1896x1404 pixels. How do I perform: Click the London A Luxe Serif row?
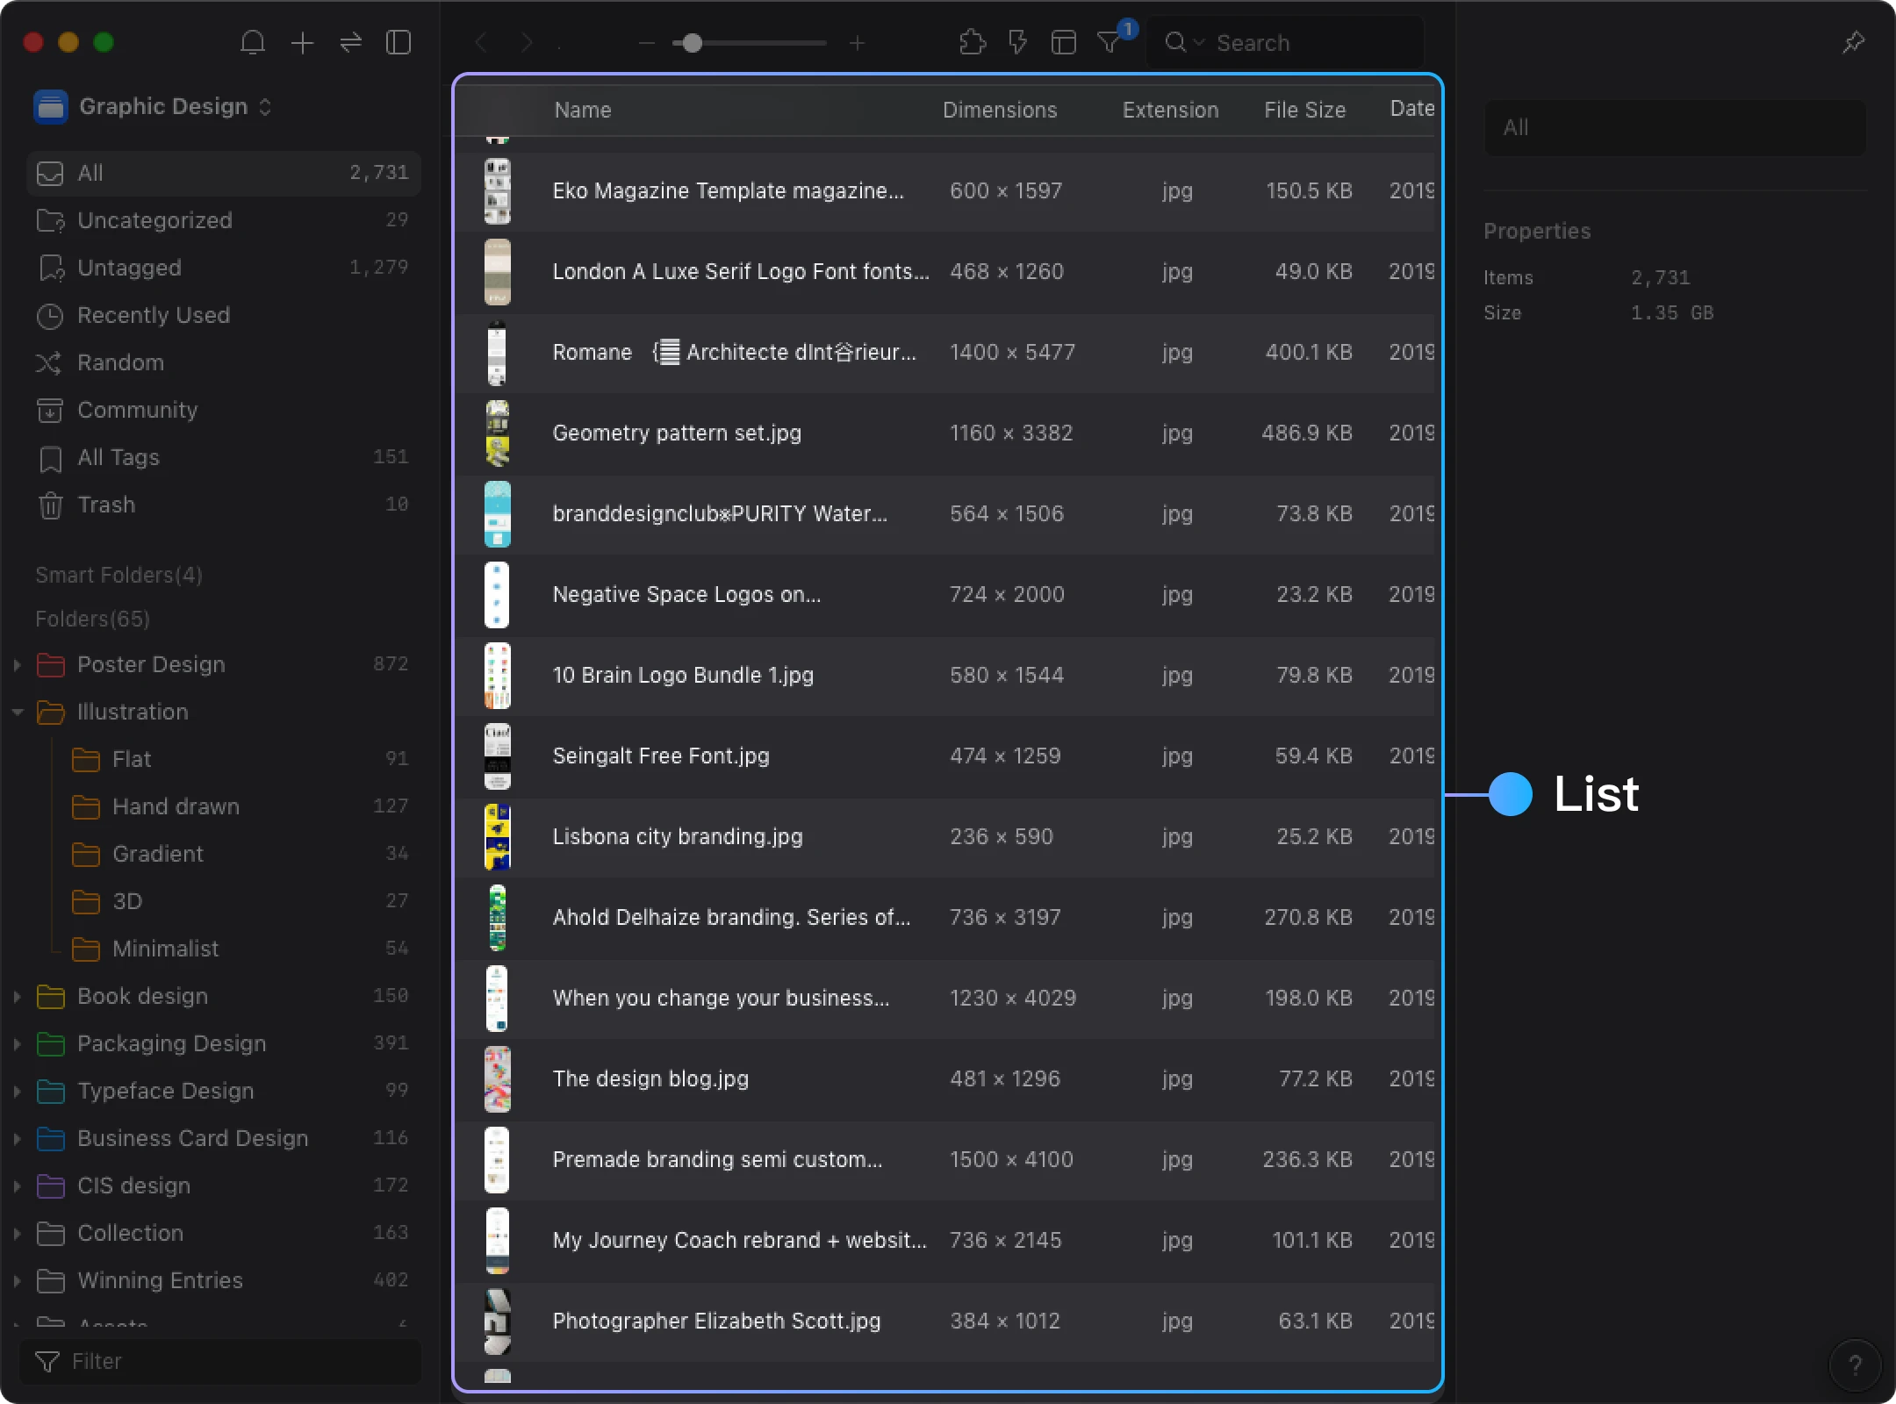pos(945,272)
